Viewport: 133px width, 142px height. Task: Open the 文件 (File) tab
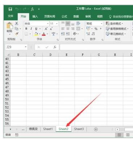10,16
